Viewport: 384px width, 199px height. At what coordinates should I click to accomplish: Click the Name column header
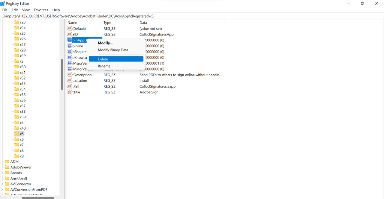click(x=72, y=23)
